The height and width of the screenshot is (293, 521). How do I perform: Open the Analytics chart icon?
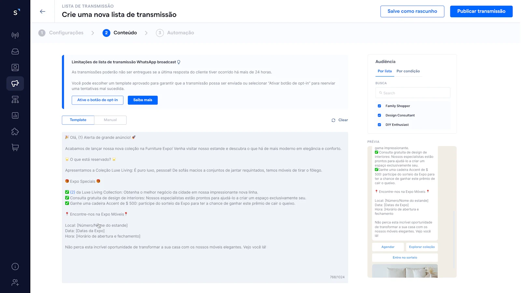coord(15,115)
